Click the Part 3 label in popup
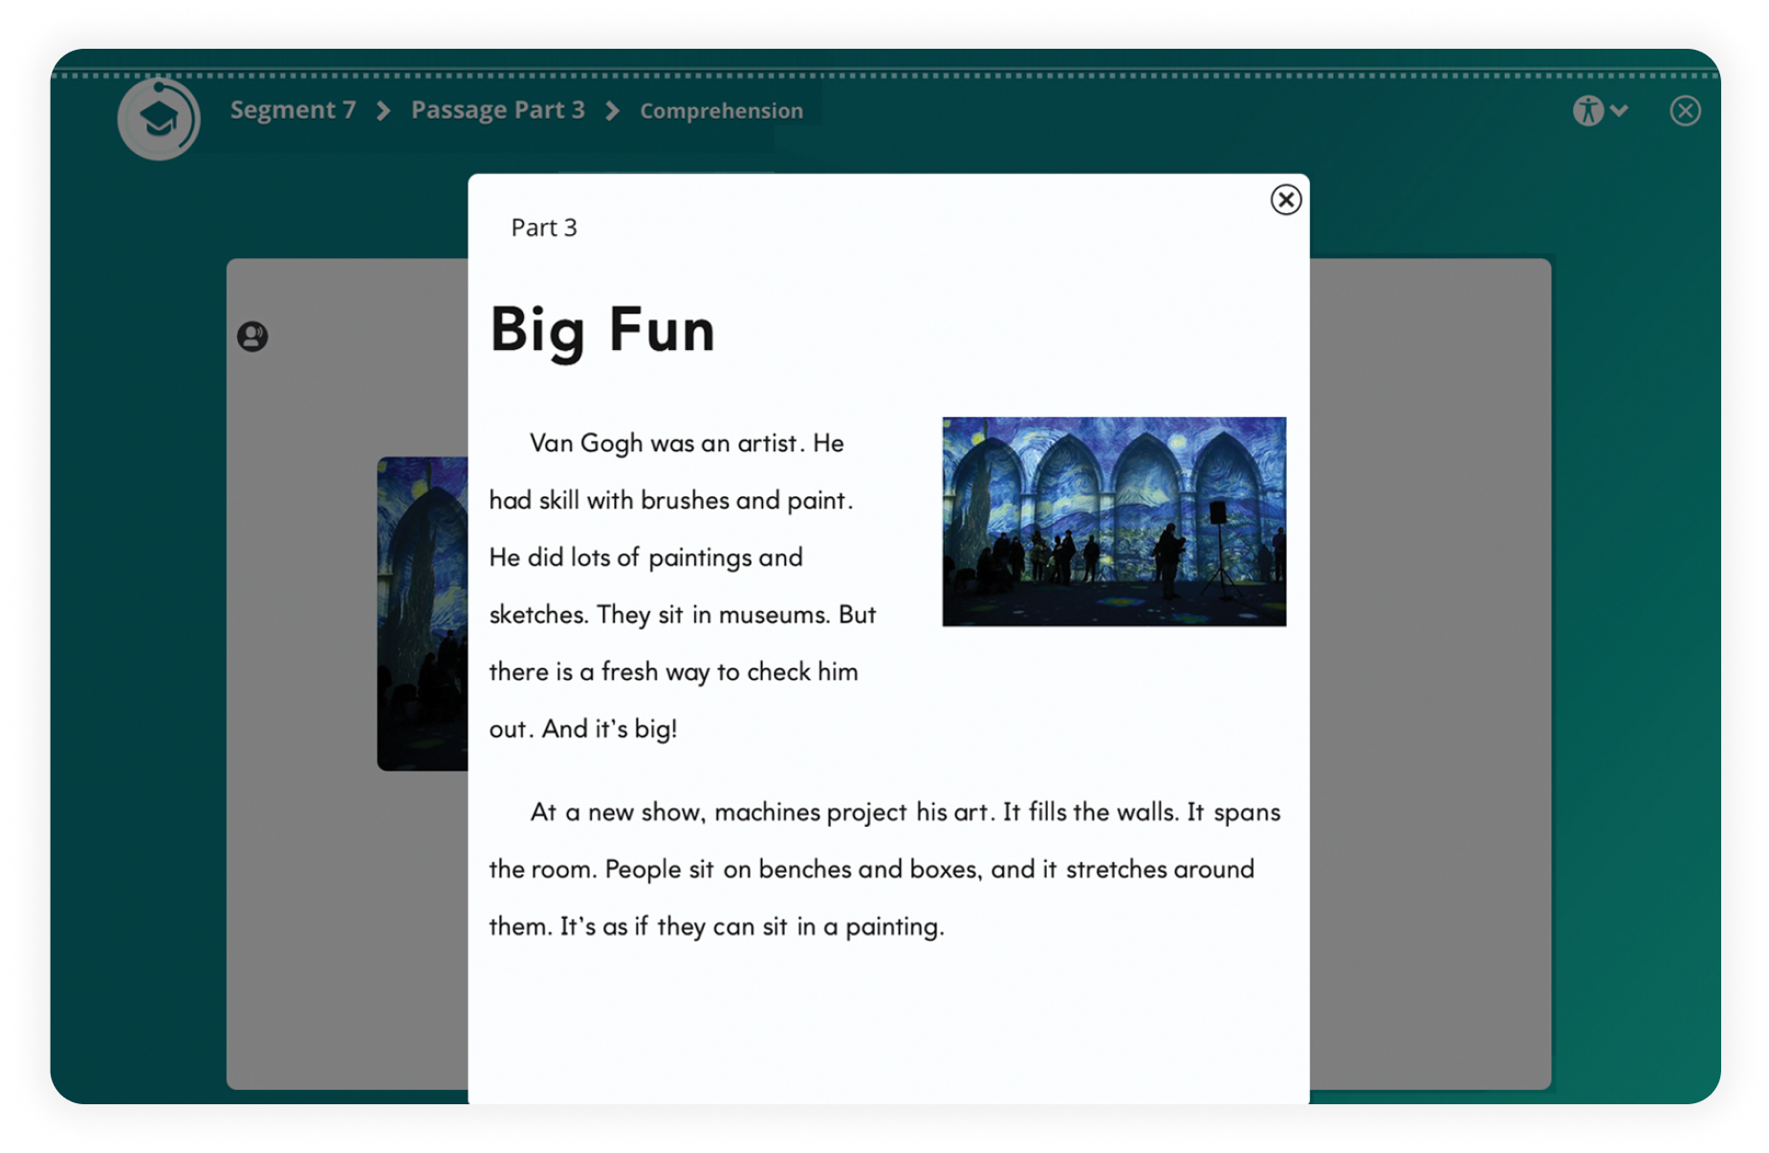This screenshot has width=1769, height=1153. point(544,228)
